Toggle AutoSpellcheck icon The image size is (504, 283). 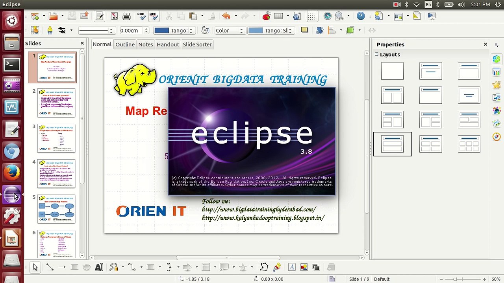click(154, 16)
